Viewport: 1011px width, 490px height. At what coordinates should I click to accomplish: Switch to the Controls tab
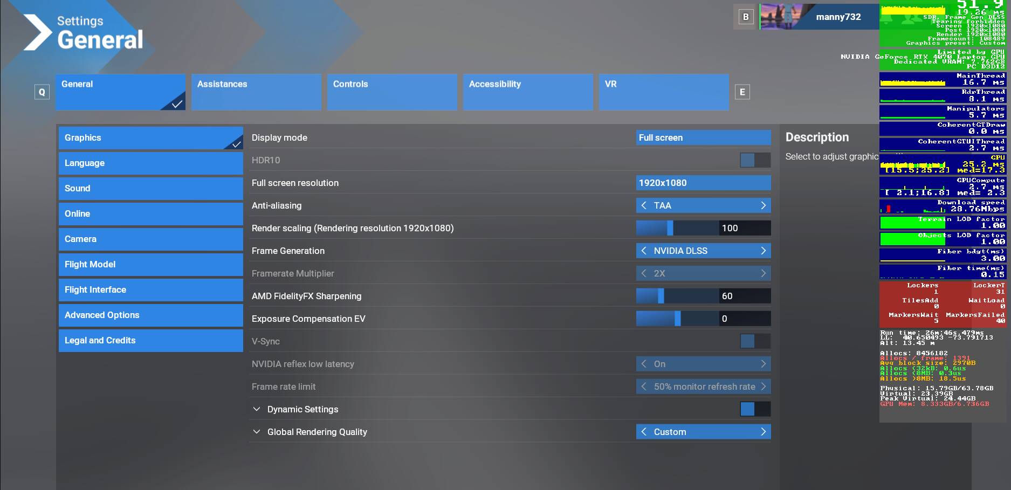pyautogui.click(x=392, y=92)
